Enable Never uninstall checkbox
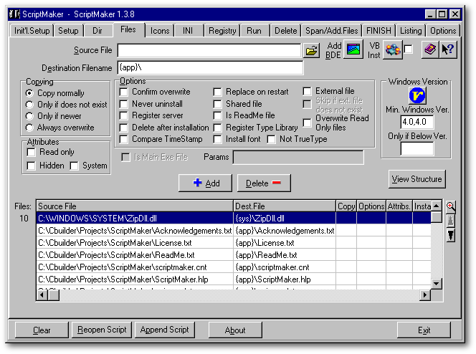This screenshot has width=476, height=354. coord(123,104)
